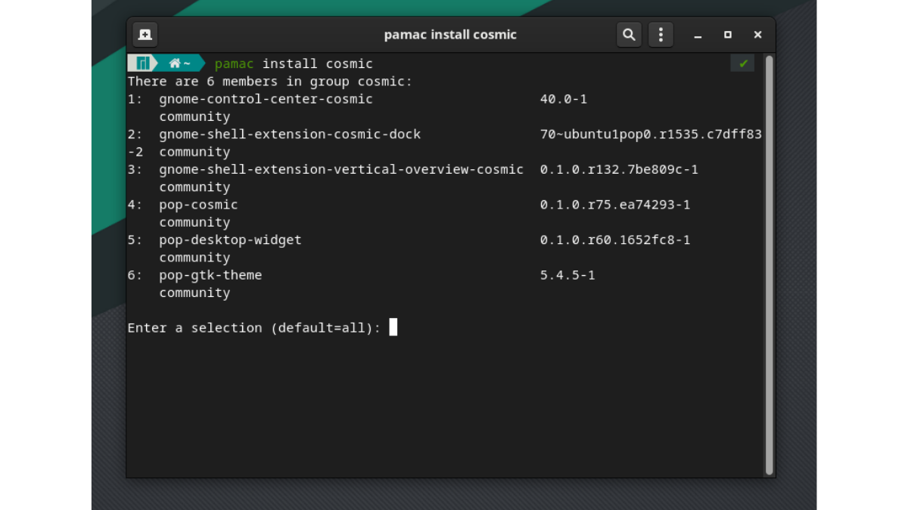Click version 5.4.5-1
The width and height of the screenshot is (908, 510).
[567, 275]
